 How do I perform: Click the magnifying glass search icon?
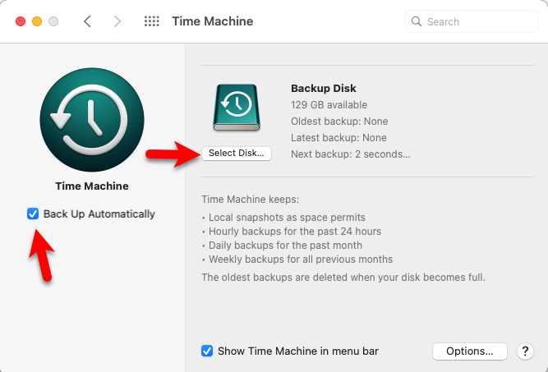(417, 21)
